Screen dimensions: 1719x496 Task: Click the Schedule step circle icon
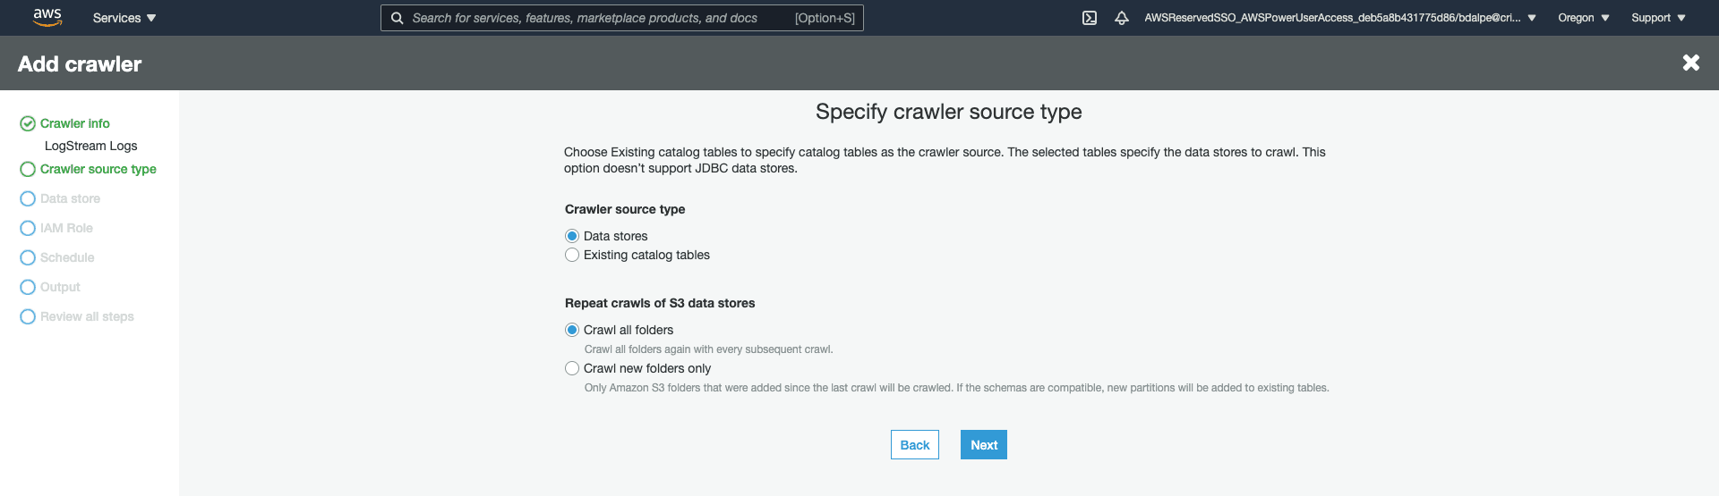click(28, 257)
